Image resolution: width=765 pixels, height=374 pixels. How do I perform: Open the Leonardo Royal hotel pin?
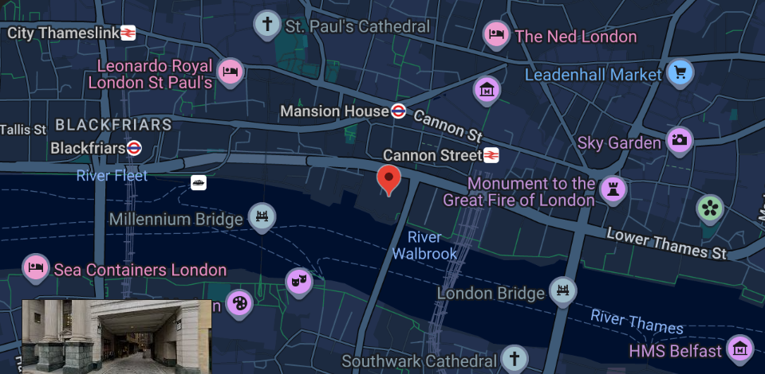coord(231,72)
